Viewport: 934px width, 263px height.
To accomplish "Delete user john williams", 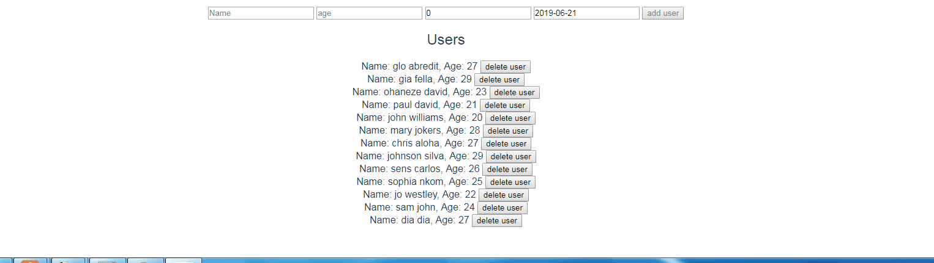I will 510,118.
